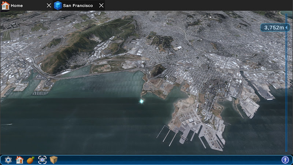Screen dimensions: 293x165
Task: Click the glowing marker in the bay
Action: pos(141,101)
